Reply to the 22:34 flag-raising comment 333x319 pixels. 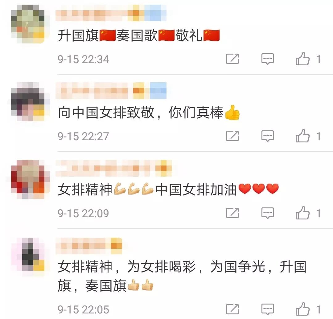[x=267, y=59]
